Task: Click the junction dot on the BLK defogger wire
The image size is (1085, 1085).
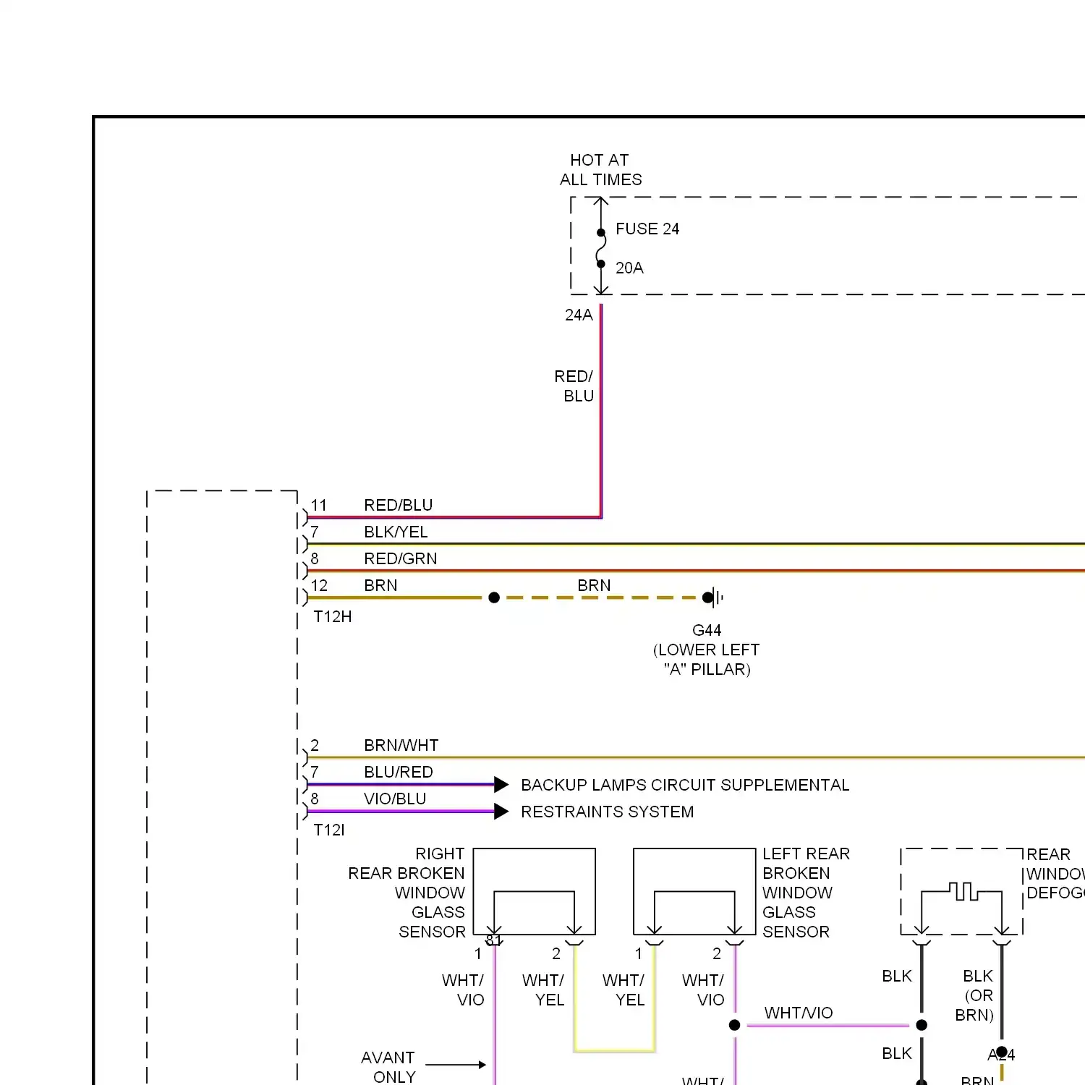Action: point(922,1025)
